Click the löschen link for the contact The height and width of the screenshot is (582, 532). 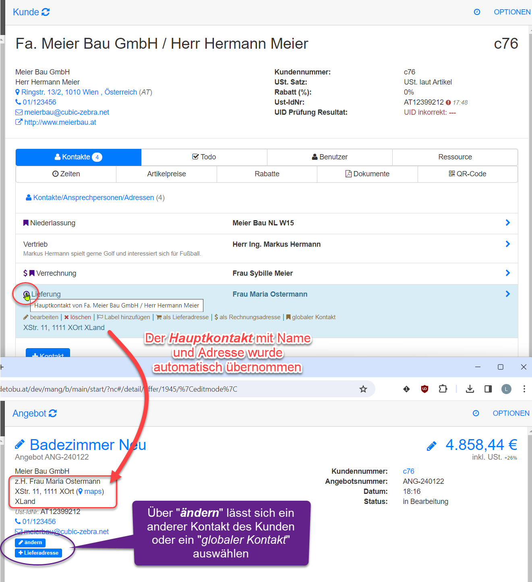[78, 317]
